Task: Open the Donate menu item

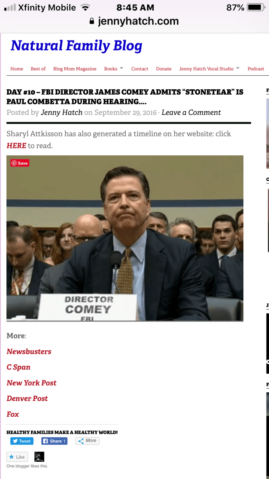Action: tap(164, 69)
